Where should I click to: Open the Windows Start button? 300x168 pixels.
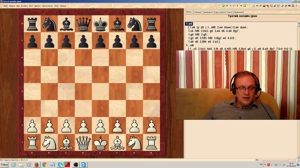(x=4, y=165)
